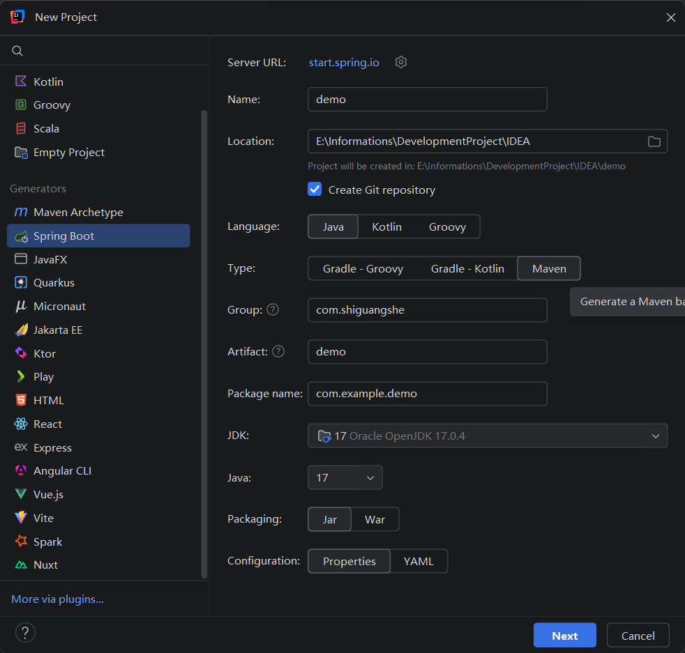Screen dimensions: 685x653
Task: Set type to Gradle - Groovy
Action: pyautogui.click(x=363, y=268)
